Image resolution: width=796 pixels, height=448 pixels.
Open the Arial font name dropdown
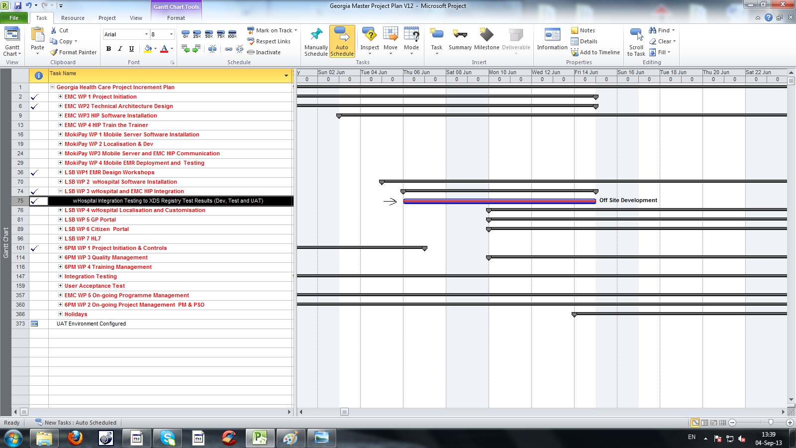pyautogui.click(x=146, y=34)
